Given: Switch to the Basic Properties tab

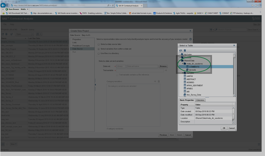Looking at the screenshot, I should click(x=187, y=100).
